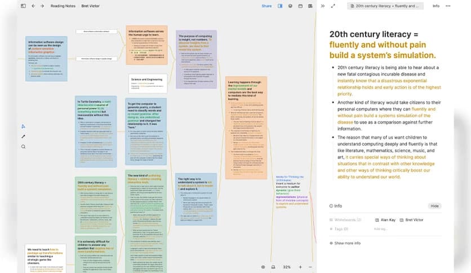Click the Add tag input field

pyautogui.click(x=381, y=229)
